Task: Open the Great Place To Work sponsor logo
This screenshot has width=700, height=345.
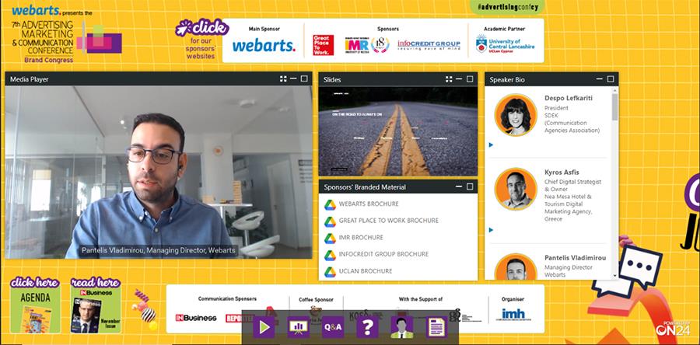Action: coord(323,45)
